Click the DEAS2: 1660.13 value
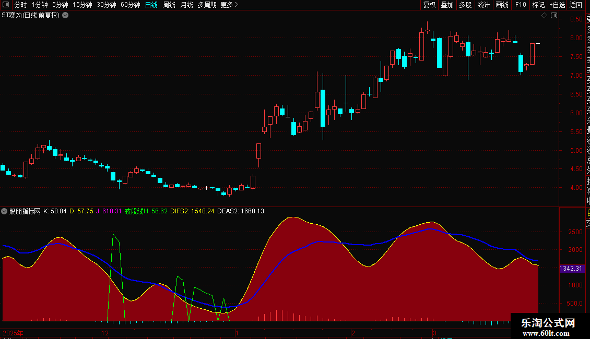Image resolution: width=590 pixels, height=339 pixels. point(241,211)
